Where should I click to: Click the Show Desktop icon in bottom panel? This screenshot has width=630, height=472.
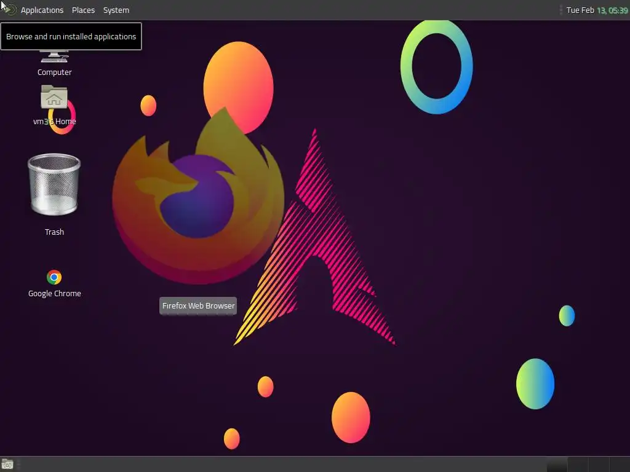click(x=7, y=465)
